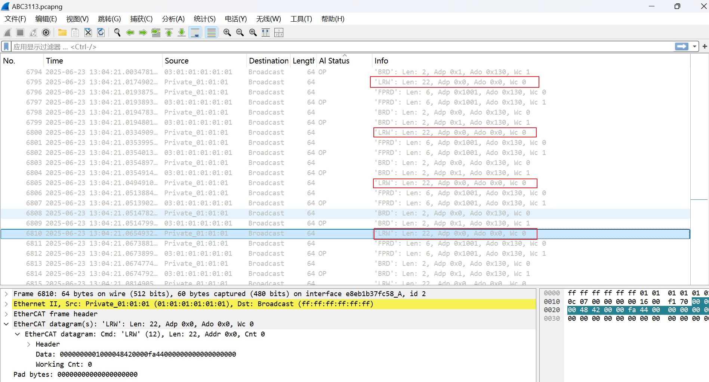Stop the running packet capture
The image size is (709, 382).
tap(20, 33)
